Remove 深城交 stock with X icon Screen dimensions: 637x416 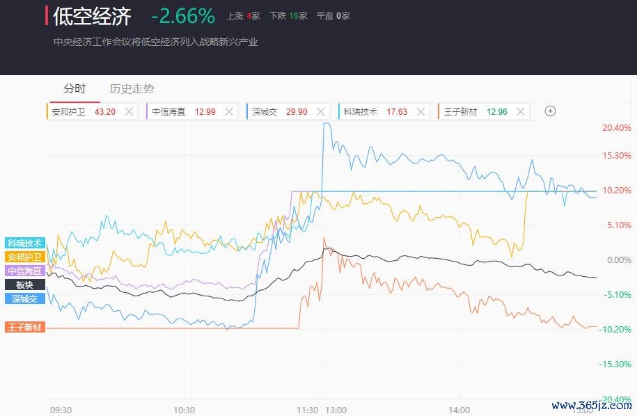pos(321,111)
